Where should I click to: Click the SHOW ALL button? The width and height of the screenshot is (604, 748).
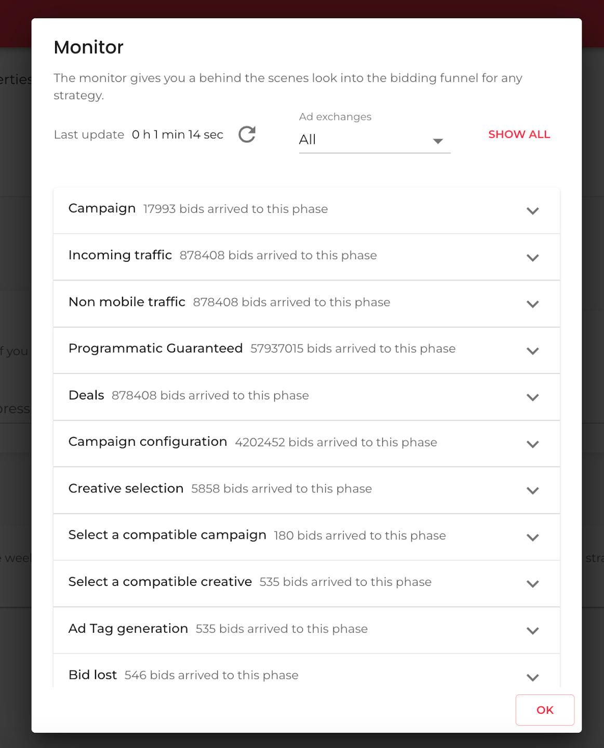[519, 135]
